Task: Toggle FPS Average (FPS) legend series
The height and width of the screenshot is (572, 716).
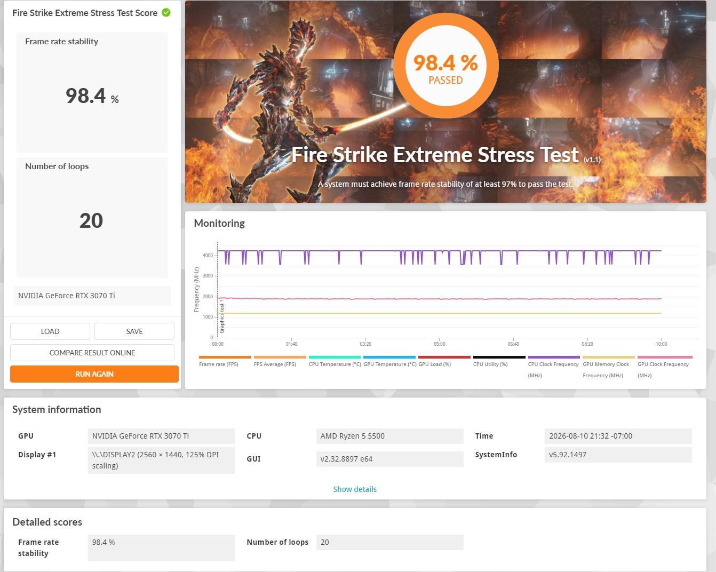Action: click(280, 361)
